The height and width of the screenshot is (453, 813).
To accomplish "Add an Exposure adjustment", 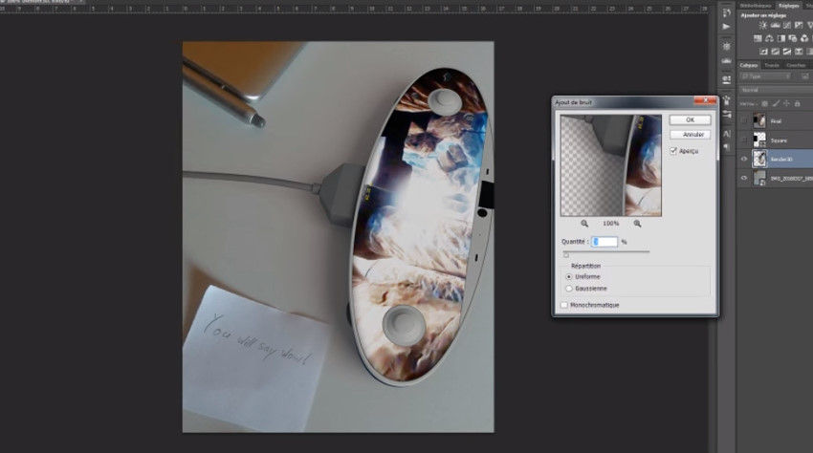I will pos(799,26).
